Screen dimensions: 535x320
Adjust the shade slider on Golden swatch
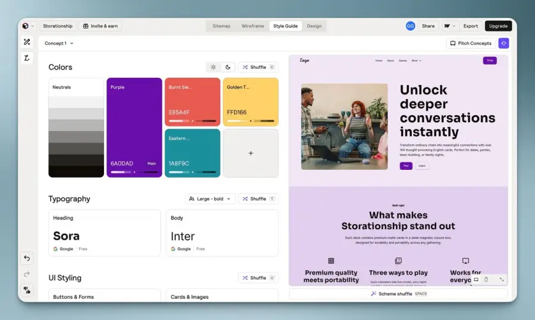tap(251, 121)
